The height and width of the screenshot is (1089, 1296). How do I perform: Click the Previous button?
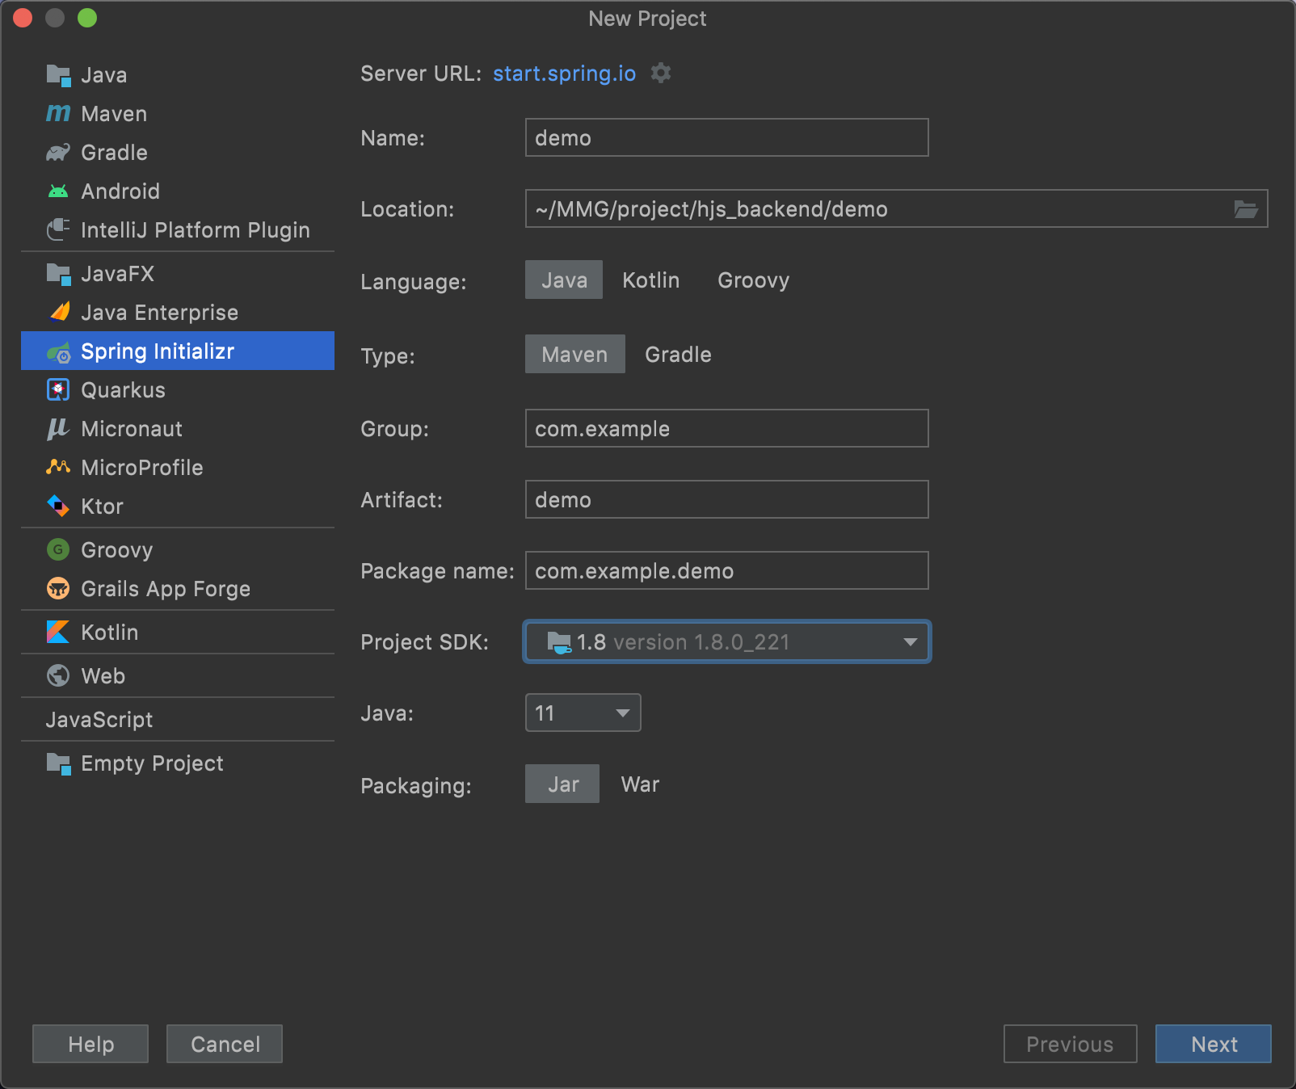tap(1071, 1044)
